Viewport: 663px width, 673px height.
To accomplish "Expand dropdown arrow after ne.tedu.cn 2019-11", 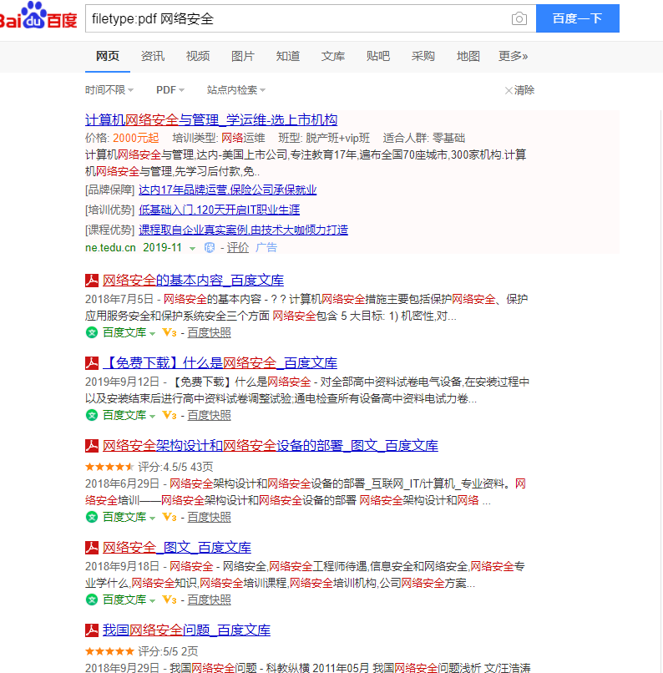I will point(192,249).
